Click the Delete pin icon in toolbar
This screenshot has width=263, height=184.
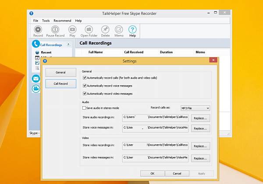105,29
